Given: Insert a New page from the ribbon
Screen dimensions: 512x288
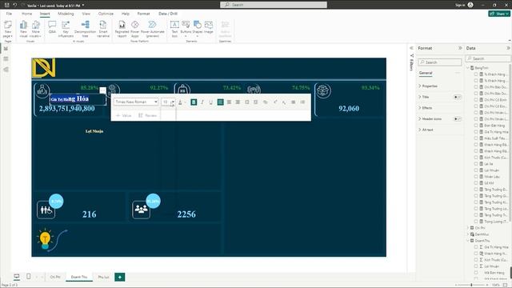Looking at the screenshot, I should point(8,29).
